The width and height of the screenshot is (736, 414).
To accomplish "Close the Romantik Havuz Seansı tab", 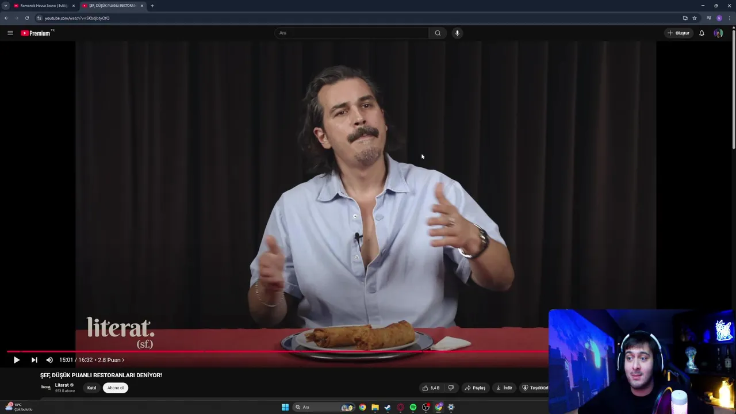I will 74,6.
